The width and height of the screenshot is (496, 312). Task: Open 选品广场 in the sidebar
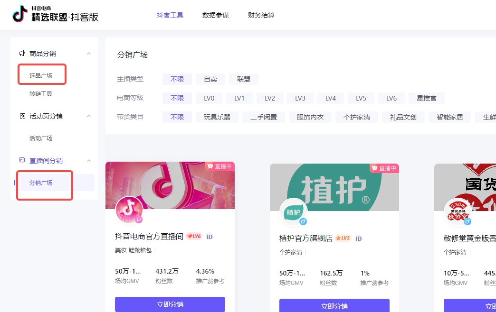click(x=41, y=75)
